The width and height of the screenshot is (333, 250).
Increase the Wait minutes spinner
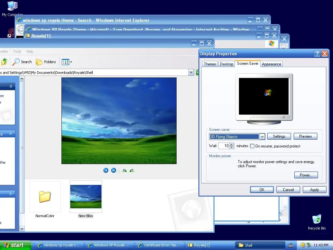click(232, 144)
